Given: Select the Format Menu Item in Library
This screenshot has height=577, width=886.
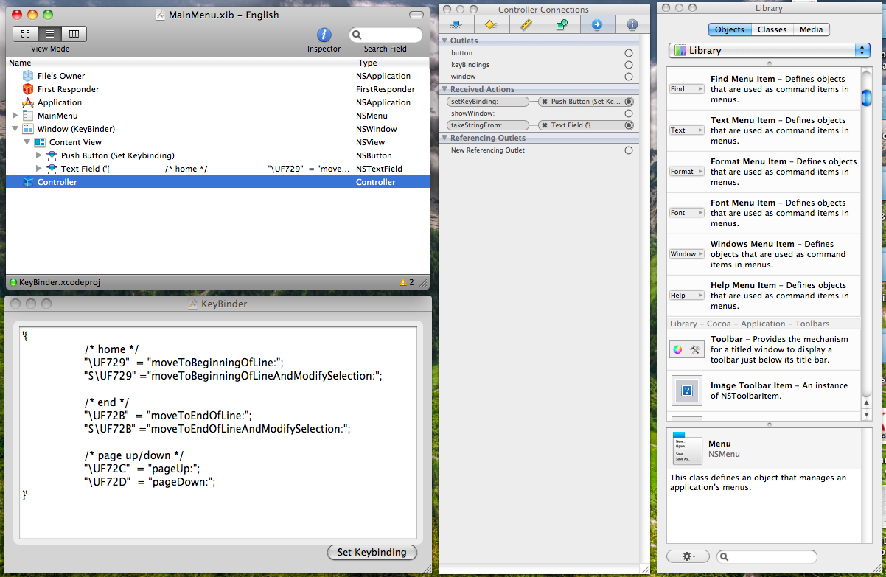Looking at the screenshot, I should click(x=764, y=172).
